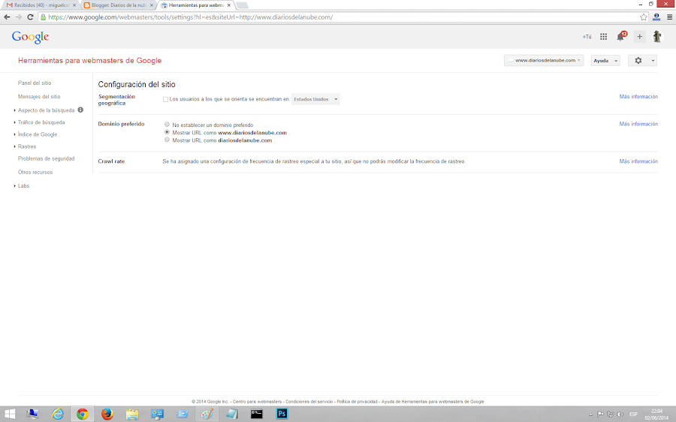
Task: Open the Google apps grid
Action: [604, 37]
